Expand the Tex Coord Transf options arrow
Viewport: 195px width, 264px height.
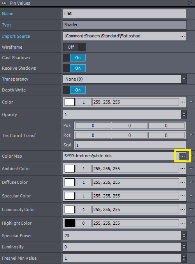(x=191, y=135)
